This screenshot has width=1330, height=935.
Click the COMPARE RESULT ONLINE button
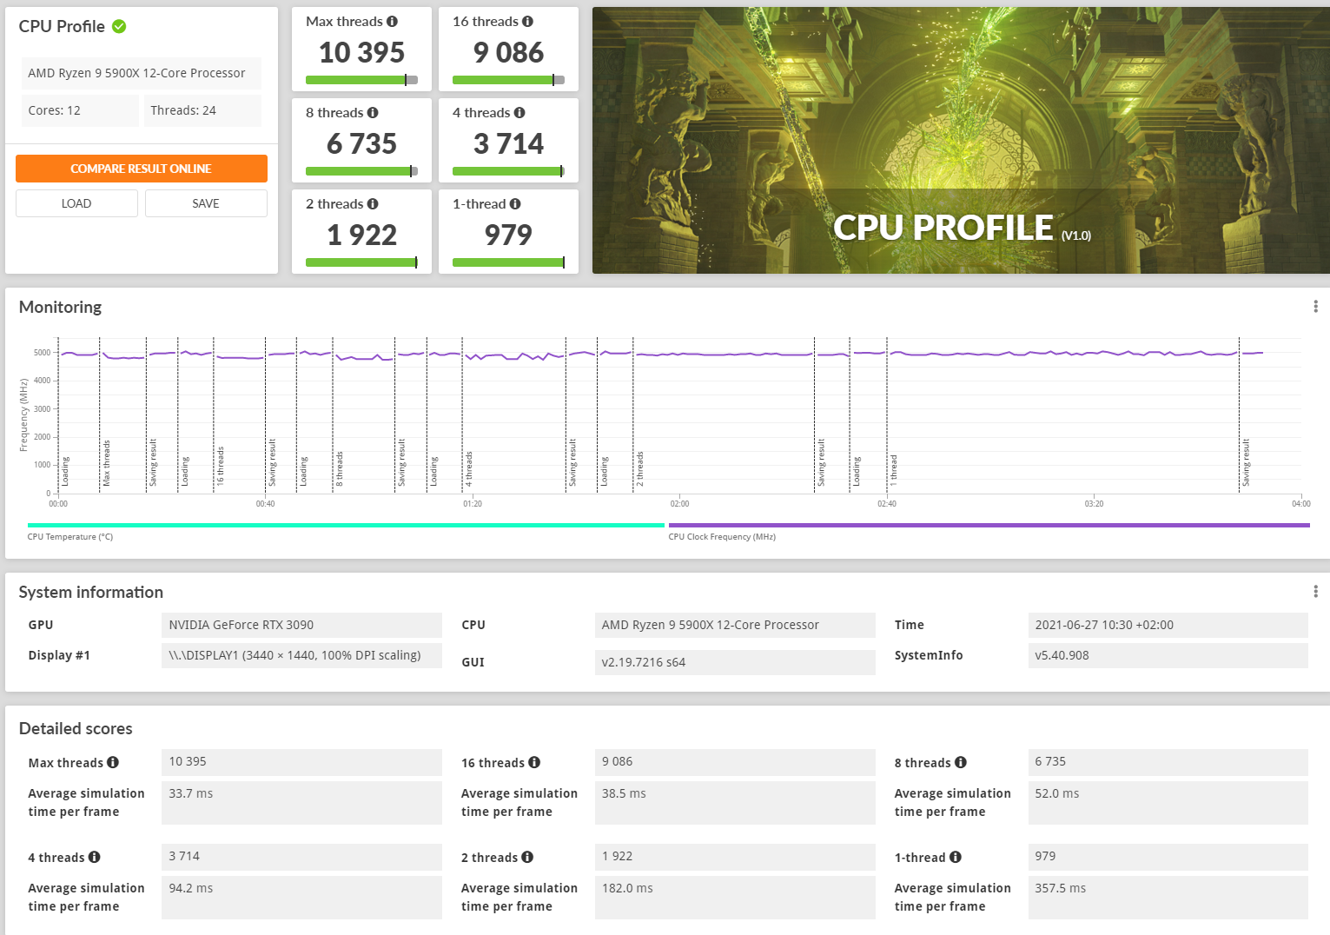click(141, 169)
